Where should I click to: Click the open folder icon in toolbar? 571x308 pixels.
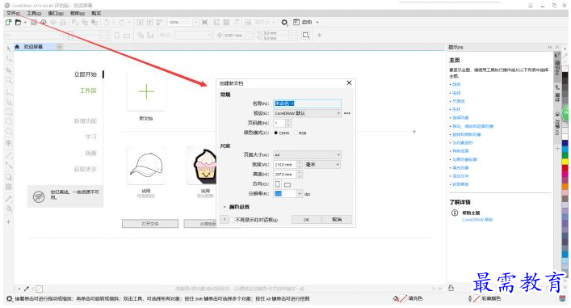click(x=18, y=23)
